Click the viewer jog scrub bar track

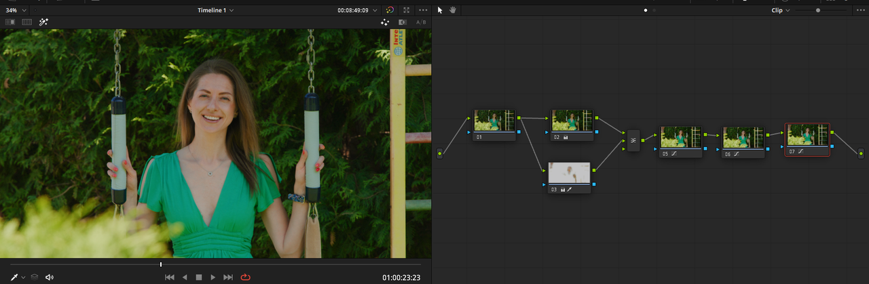point(216,264)
